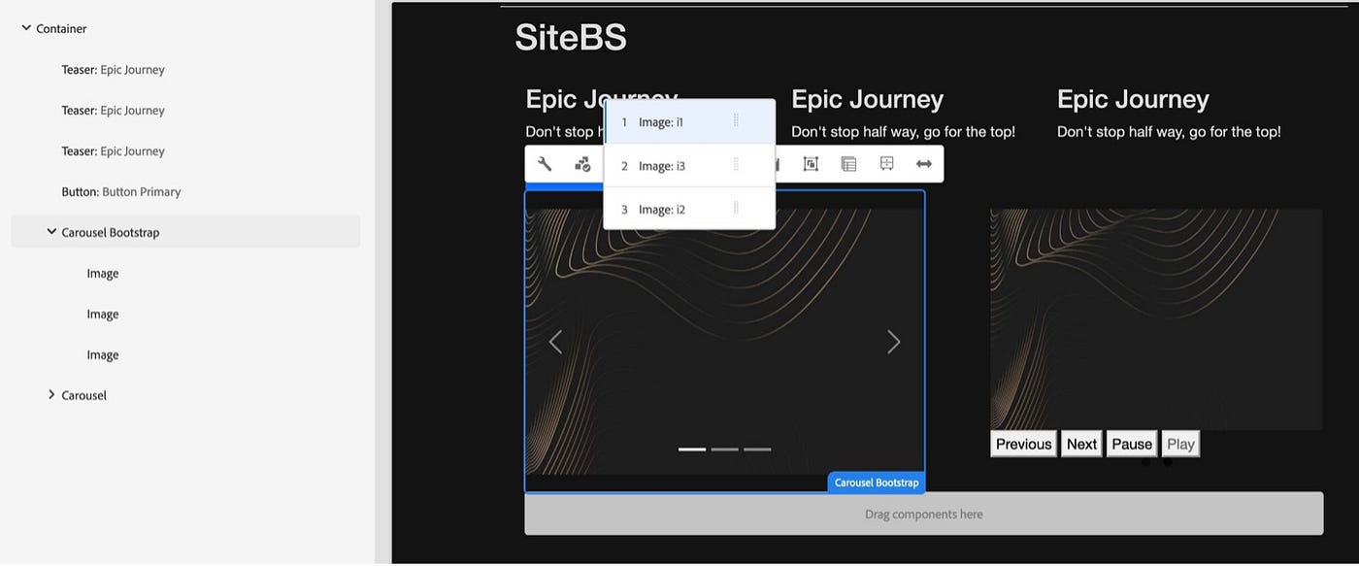Select Carousel Bootstrap row in content tree

(x=185, y=232)
